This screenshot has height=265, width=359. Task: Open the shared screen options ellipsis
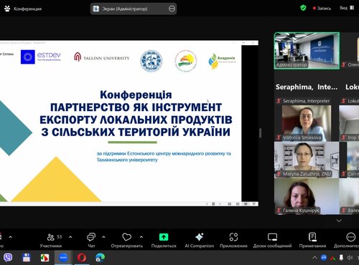coord(172,9)
